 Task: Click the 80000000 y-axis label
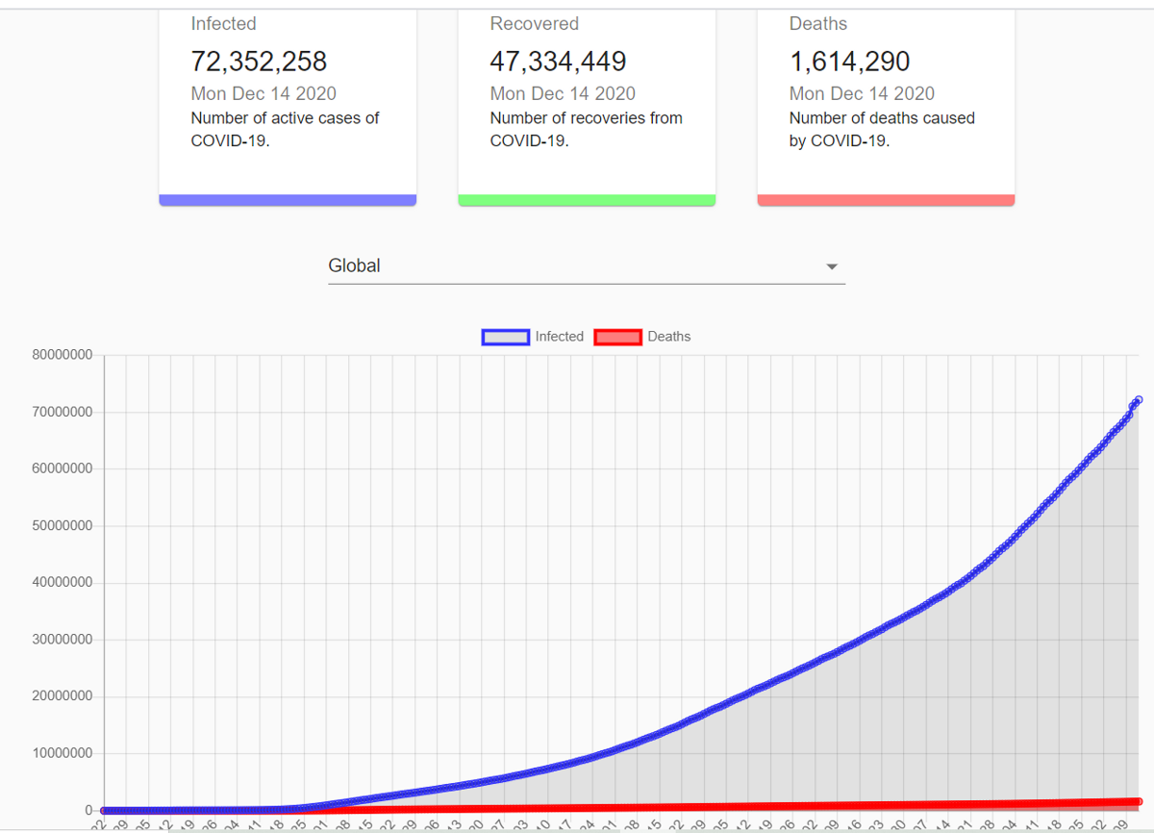click(x=61, y=356)
